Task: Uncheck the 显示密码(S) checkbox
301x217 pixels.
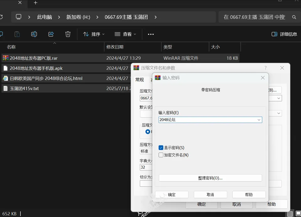Action: pos(161,148)
